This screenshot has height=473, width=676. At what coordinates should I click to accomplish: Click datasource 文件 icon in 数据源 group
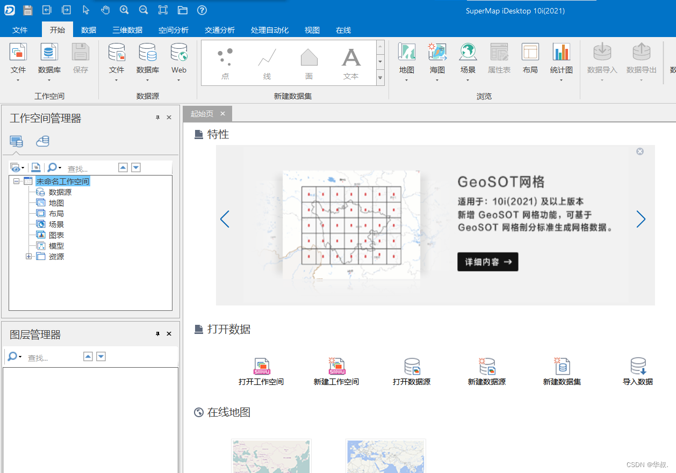pos(117,52)
